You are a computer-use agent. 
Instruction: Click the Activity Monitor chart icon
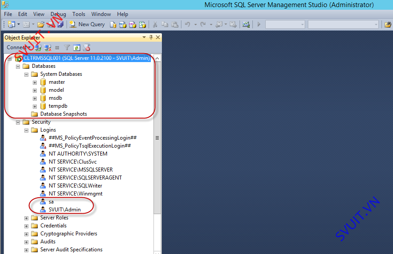tap(246, 24)
